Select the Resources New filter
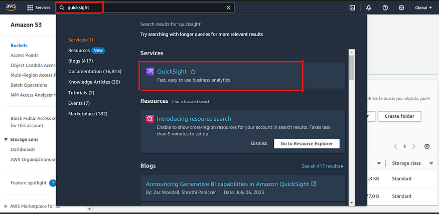439x214 pixels. coord(86,50)
